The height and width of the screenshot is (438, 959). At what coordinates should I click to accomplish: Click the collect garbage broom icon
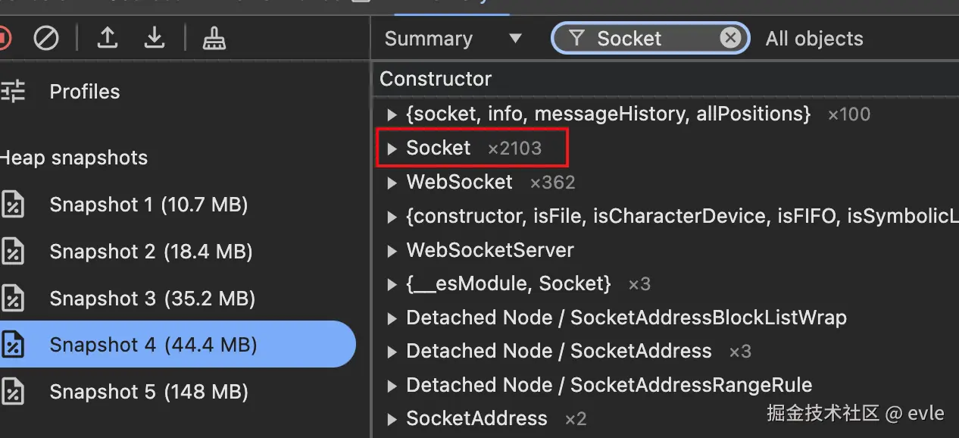click(x=214, y=38)
